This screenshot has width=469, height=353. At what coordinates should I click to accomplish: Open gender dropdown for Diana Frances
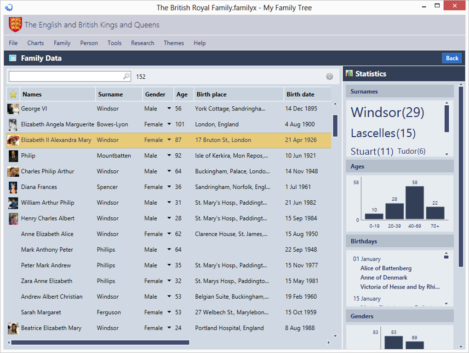tap(169, 187)
